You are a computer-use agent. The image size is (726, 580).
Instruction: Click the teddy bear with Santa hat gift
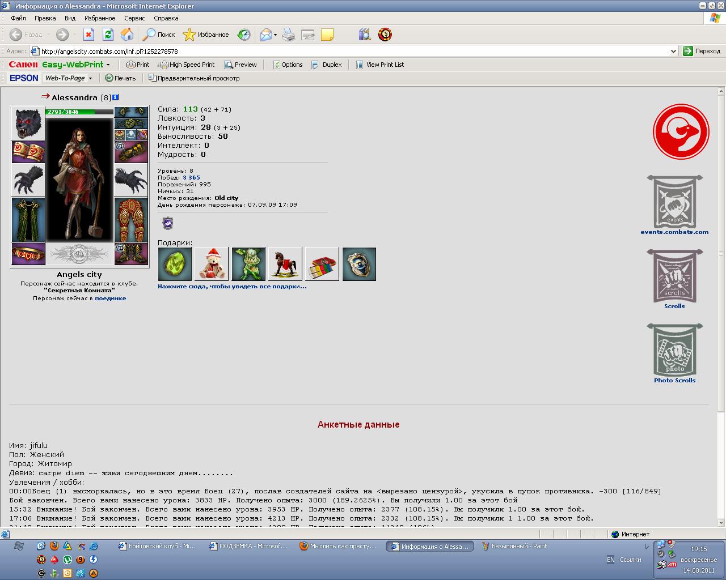click(212, 264)
